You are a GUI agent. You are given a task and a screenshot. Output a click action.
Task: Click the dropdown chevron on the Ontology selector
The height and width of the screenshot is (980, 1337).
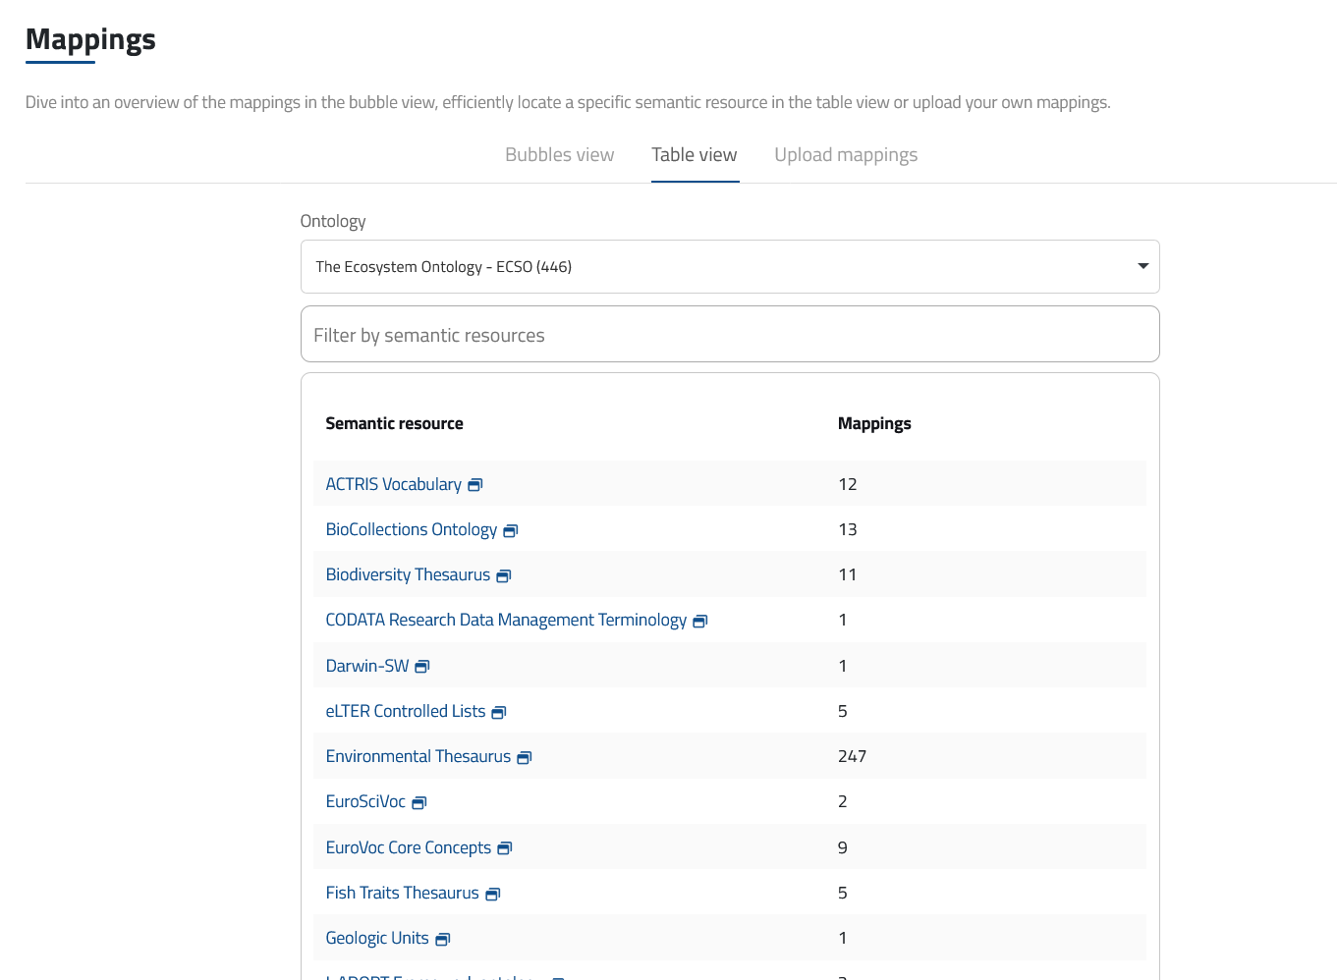[x=1142, y=266]
